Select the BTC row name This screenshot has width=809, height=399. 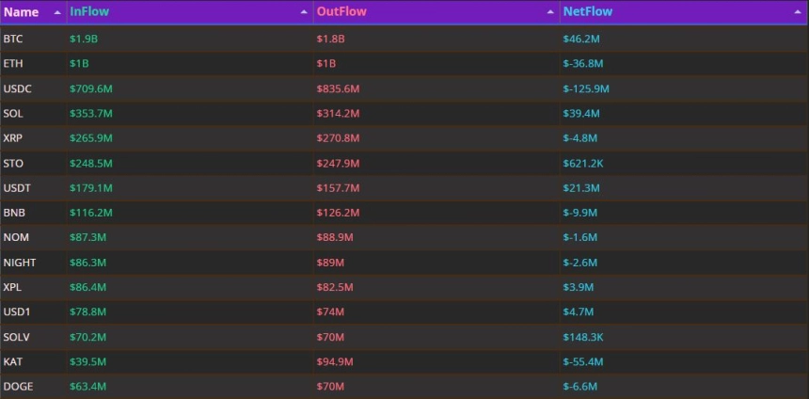click(x=13, y=40)
